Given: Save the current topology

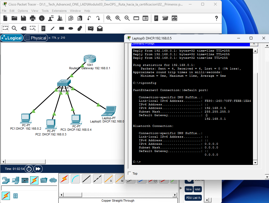Looking at the screenshot, I should tap(23, 18).
